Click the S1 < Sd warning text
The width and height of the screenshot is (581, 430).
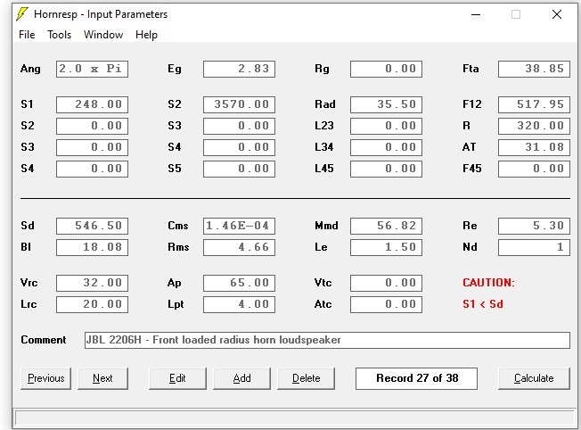tap(483, 304)
